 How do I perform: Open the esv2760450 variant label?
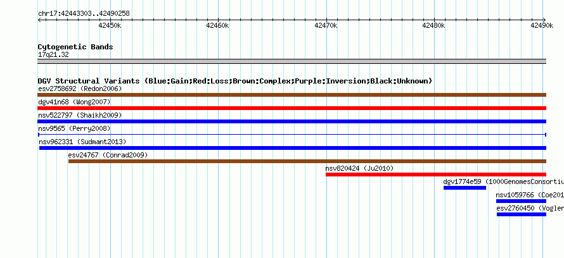530,208
